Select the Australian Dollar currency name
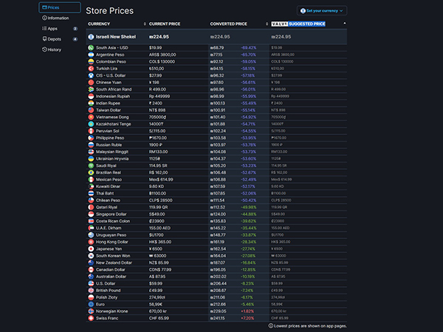Image resolution: width=443 pixels, height=332 pixels. coord(111,277)
